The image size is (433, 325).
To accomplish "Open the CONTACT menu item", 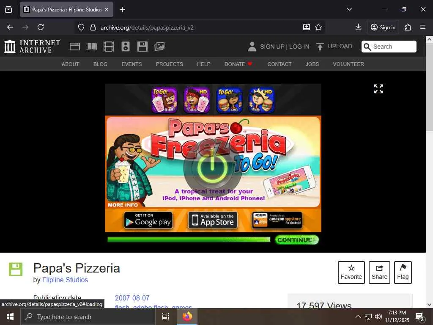I will pos(279,64).
